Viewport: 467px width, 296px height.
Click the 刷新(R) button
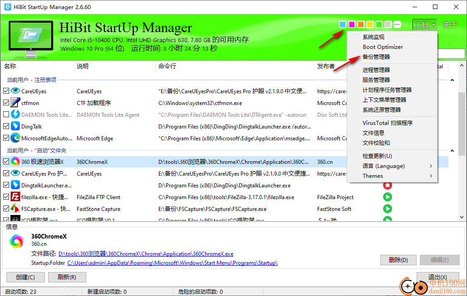67,277
